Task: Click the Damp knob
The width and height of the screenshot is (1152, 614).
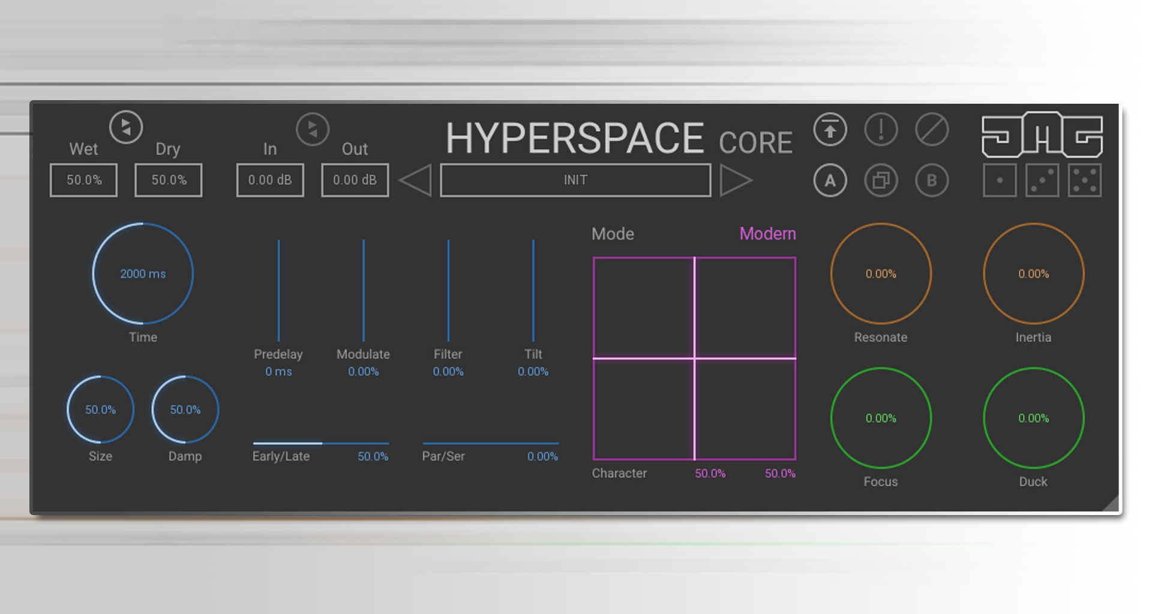Action: point(185,410)
